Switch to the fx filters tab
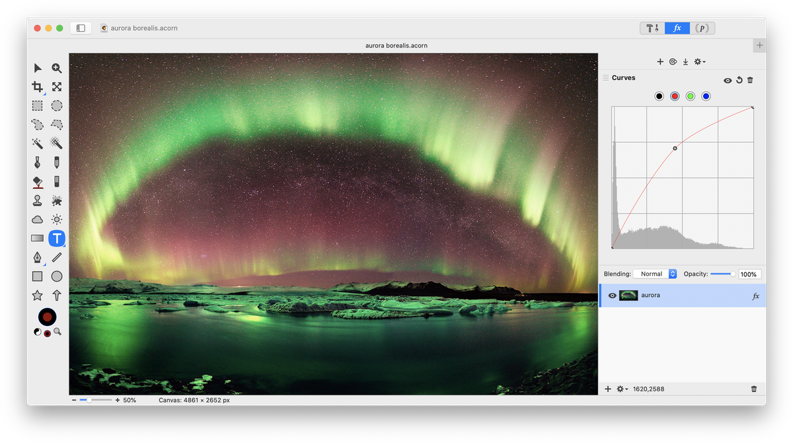Screen dimensions: 793x443 point(677,28)
